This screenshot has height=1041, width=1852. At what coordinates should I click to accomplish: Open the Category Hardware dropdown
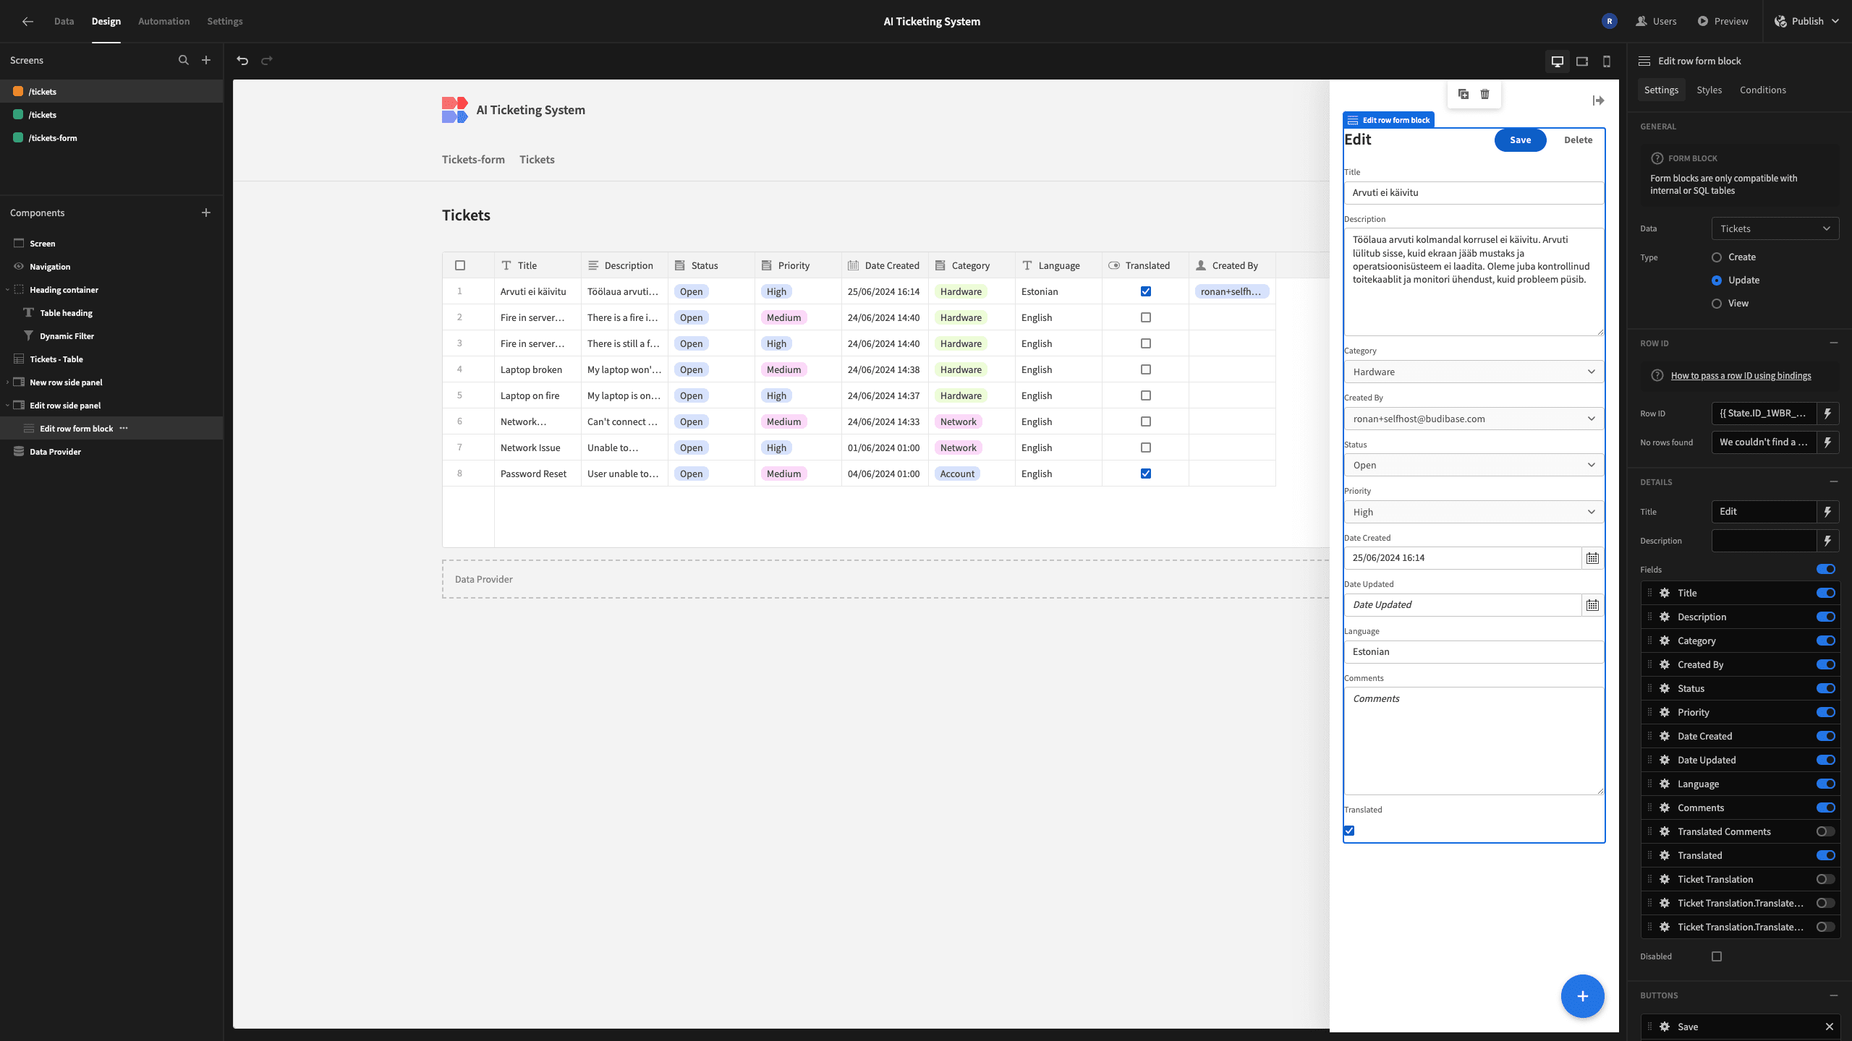tap(1474, 372)
